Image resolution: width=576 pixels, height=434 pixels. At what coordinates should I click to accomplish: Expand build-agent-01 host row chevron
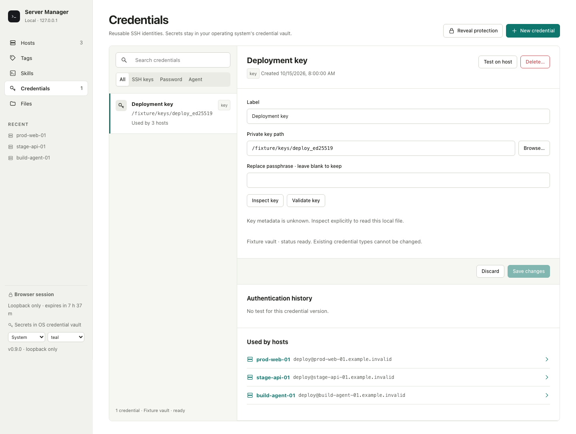tap(547, 395)
